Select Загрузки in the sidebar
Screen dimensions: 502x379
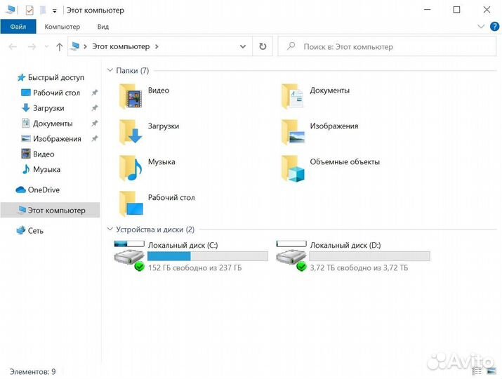tap(48, 108)
